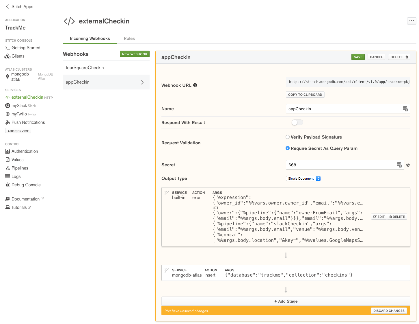
Task: Select the fourSquareCheckin webhook
Action: point(85,67)
